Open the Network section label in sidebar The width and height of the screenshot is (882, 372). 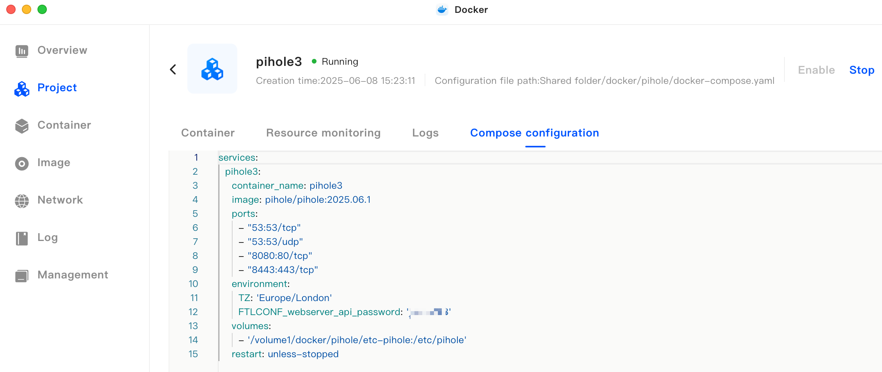pyautogui.click(x=60, y=200)
